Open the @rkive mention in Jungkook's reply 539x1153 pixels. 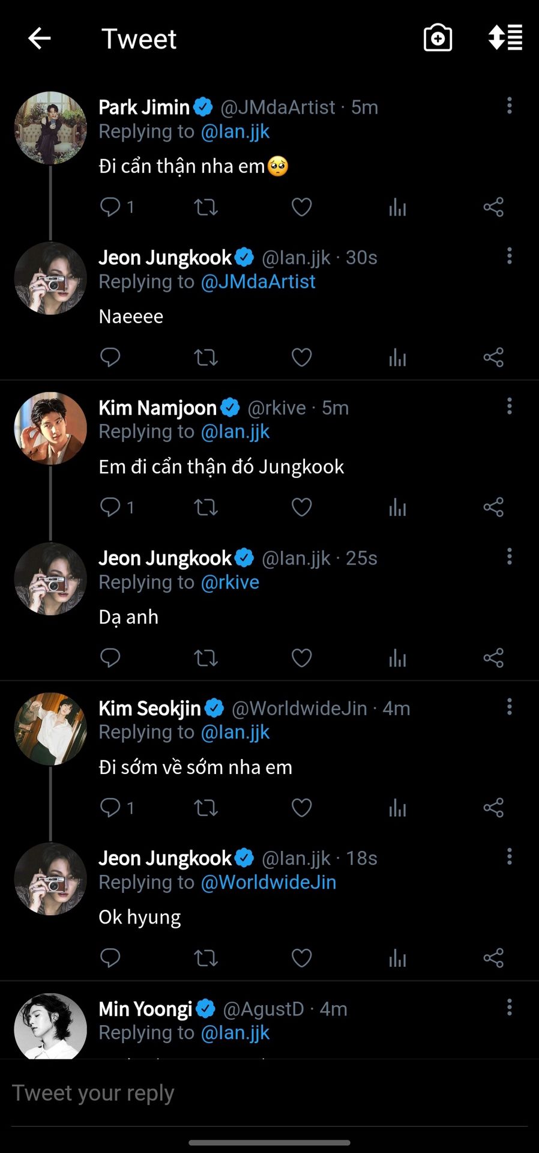(230, 582)
